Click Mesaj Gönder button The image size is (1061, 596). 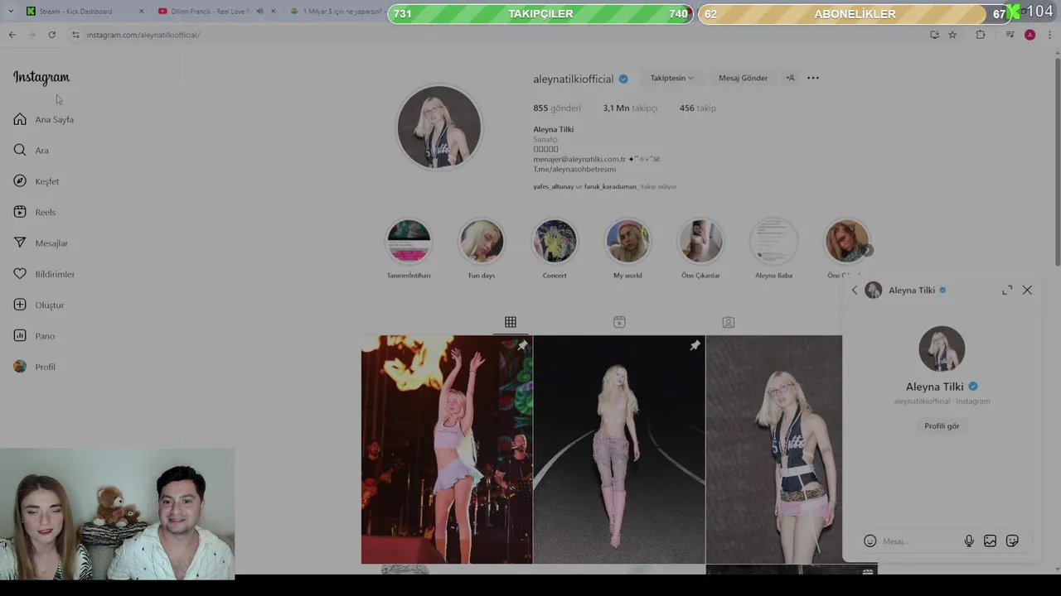743,78
